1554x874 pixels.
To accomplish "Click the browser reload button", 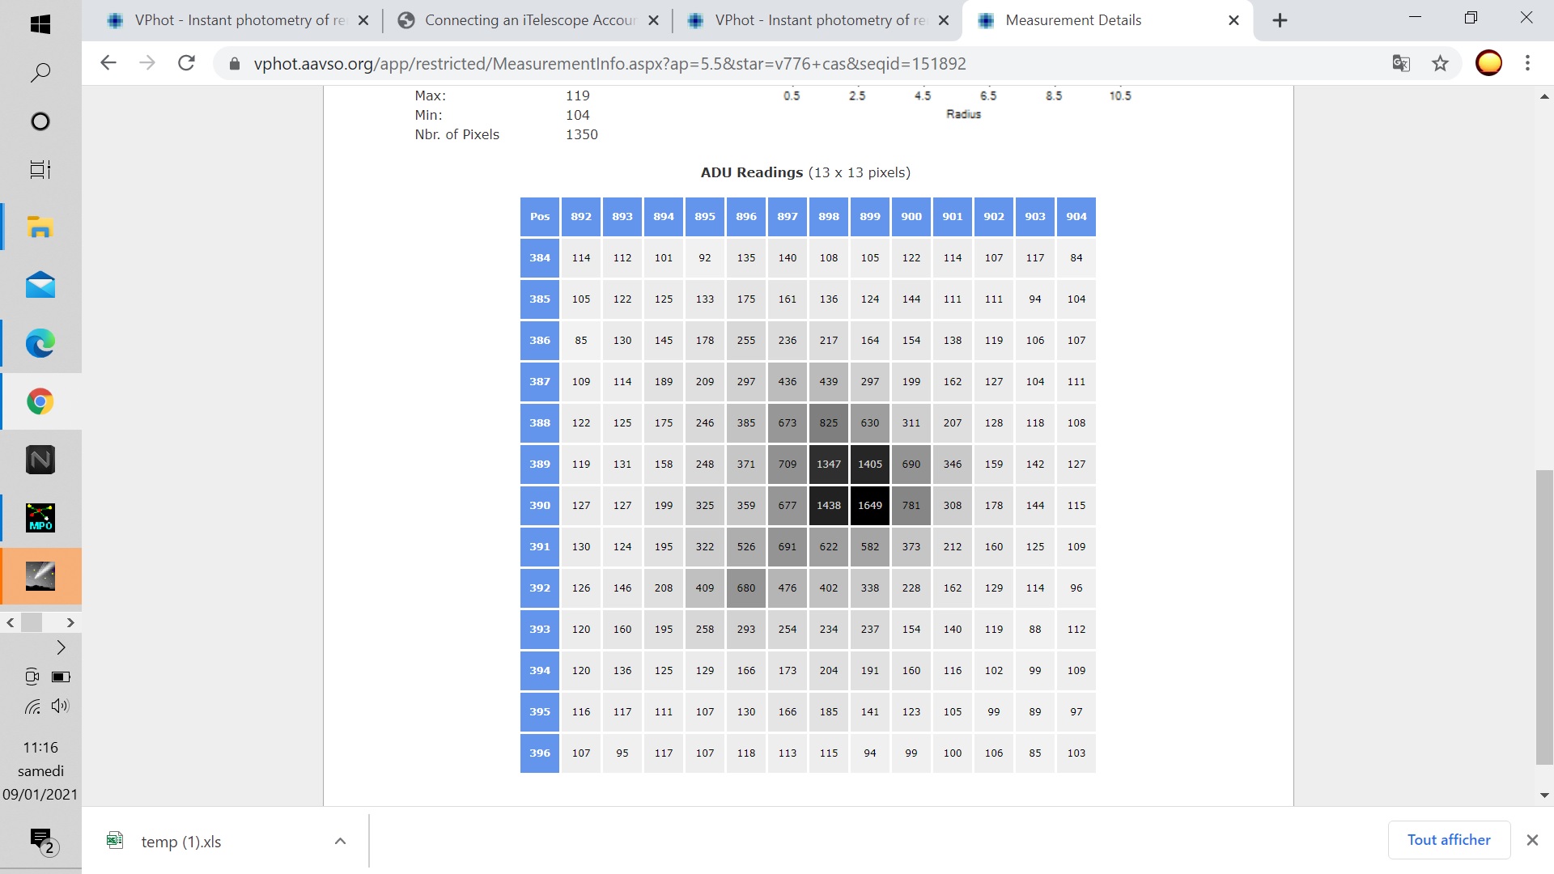I will (186, 63).
